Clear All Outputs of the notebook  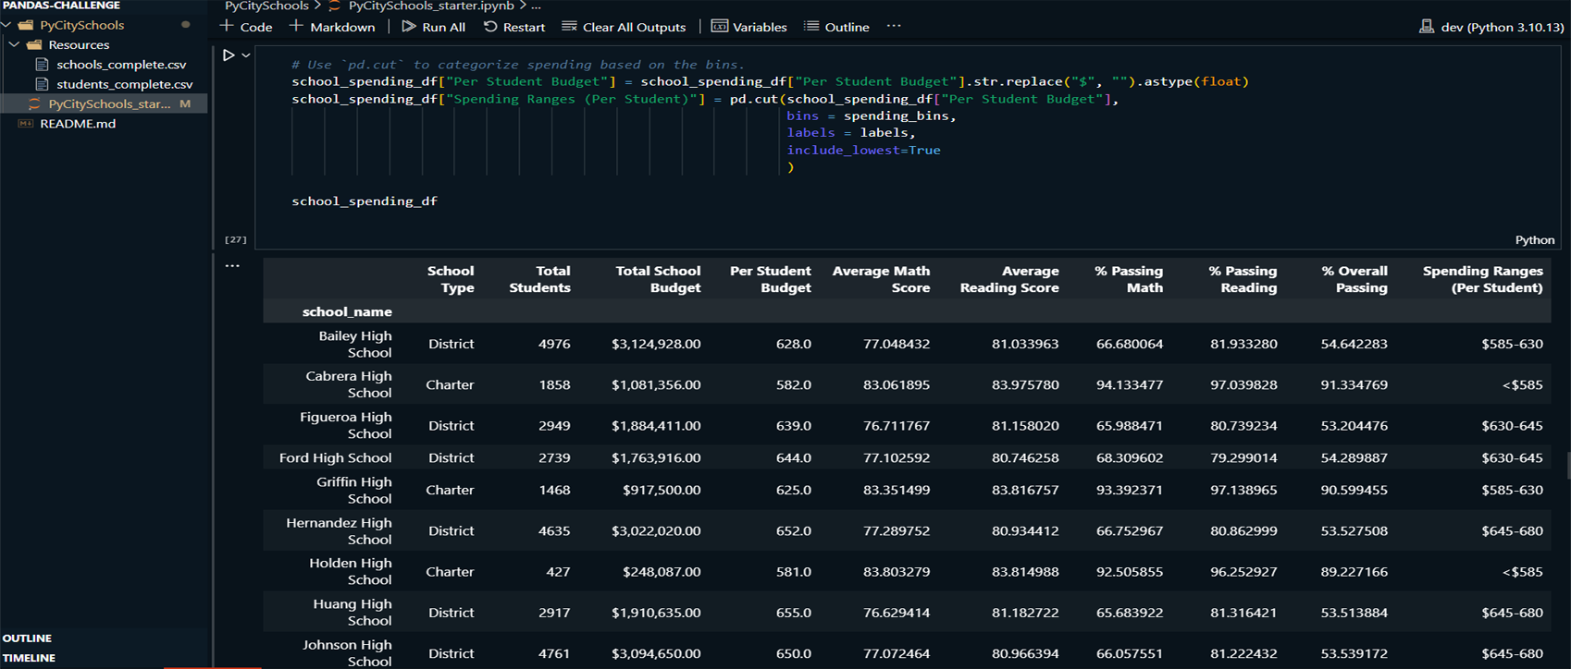pyautogui.click(x=624, y=27)
